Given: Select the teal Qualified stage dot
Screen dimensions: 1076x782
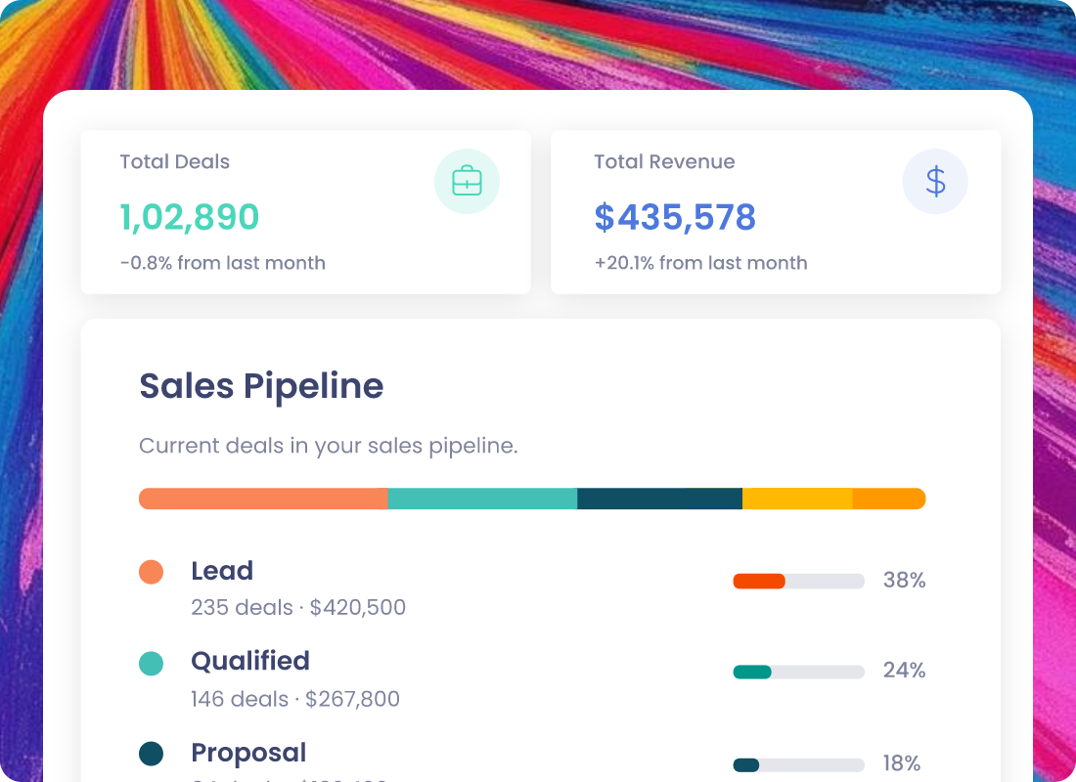Looking at the screenshot, I should [151, 664].
